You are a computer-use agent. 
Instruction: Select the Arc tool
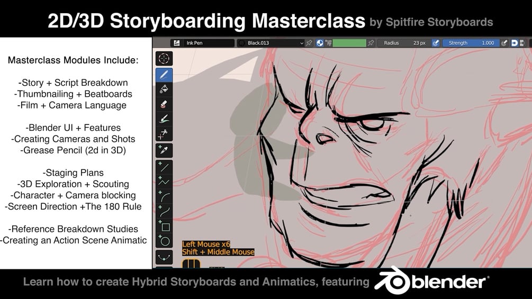tap(164, 197)
